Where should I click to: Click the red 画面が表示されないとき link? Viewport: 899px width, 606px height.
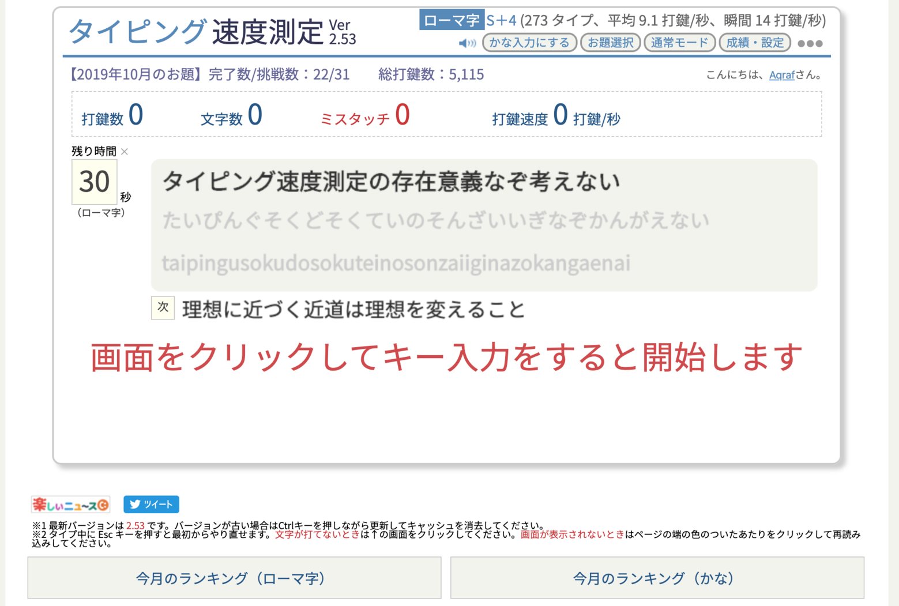tap(572, 535)
